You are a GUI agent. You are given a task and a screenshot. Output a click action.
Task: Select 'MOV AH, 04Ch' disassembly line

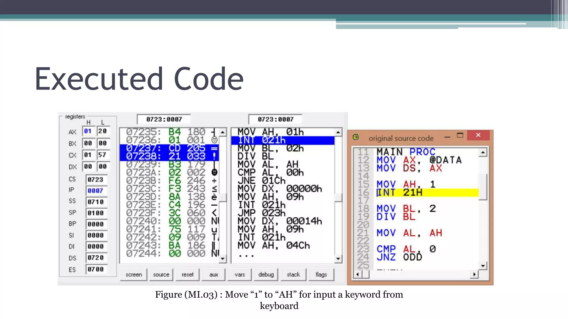pyautogui.click(x=283, y=245)
